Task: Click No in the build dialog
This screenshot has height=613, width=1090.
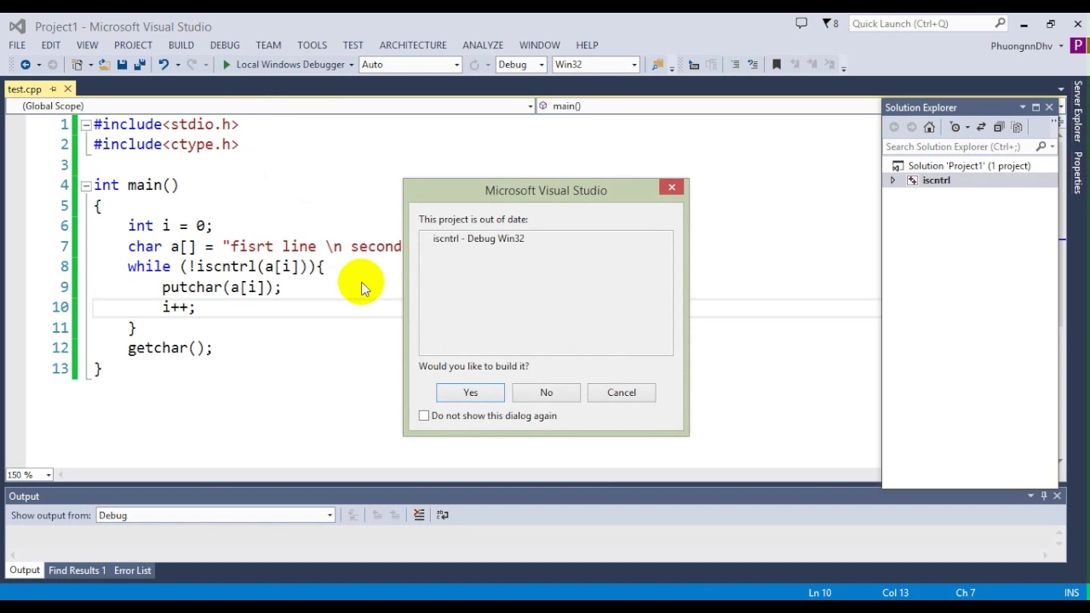Action: [546, 392]
